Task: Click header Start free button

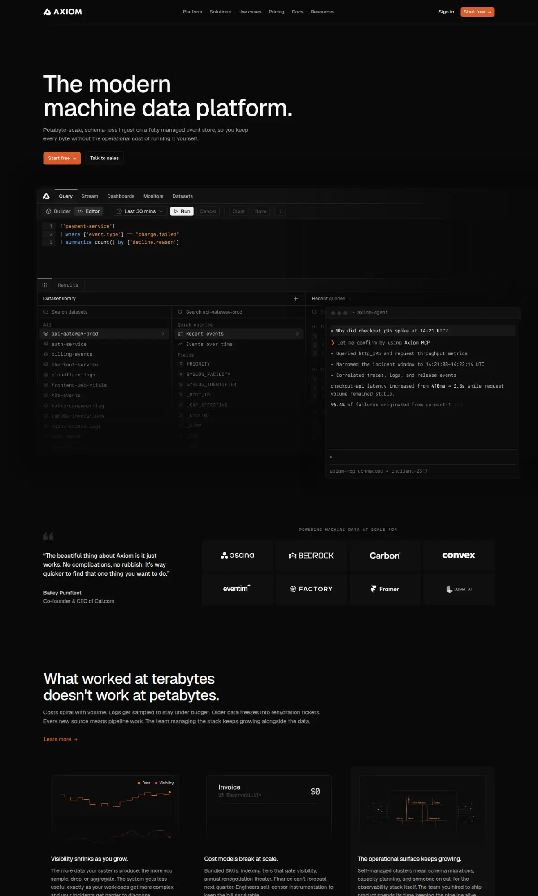Action: pos(477,12)
